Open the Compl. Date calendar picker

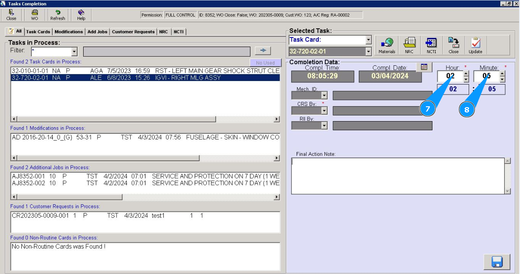point(424,67)
